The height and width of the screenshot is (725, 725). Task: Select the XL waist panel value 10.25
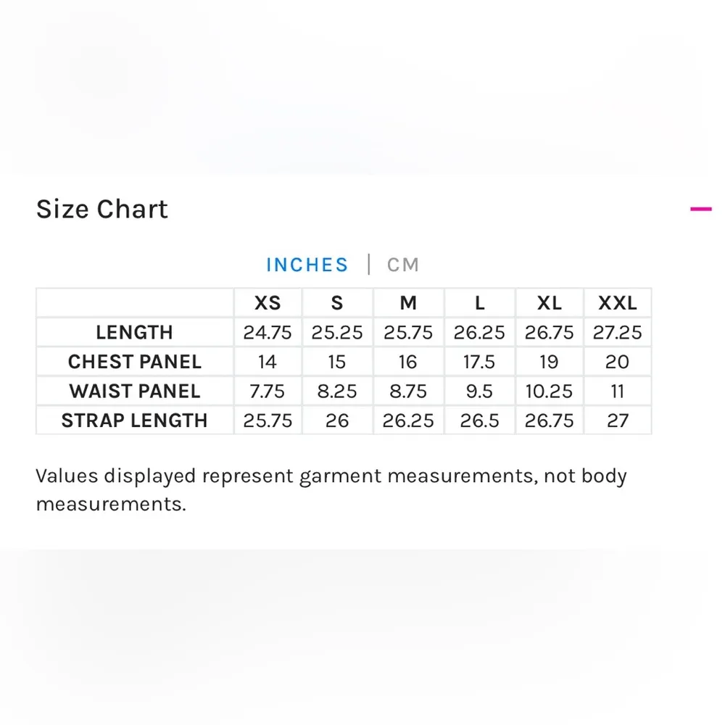coord(549,391)
